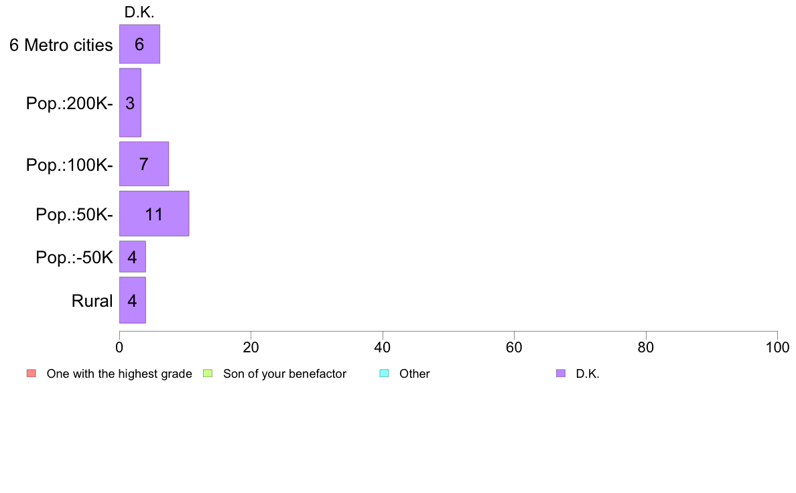Image resolution: width=796 pixels, height=493 pixels.
Task: Click the 'Other' legend text
Action: point(415,374)
